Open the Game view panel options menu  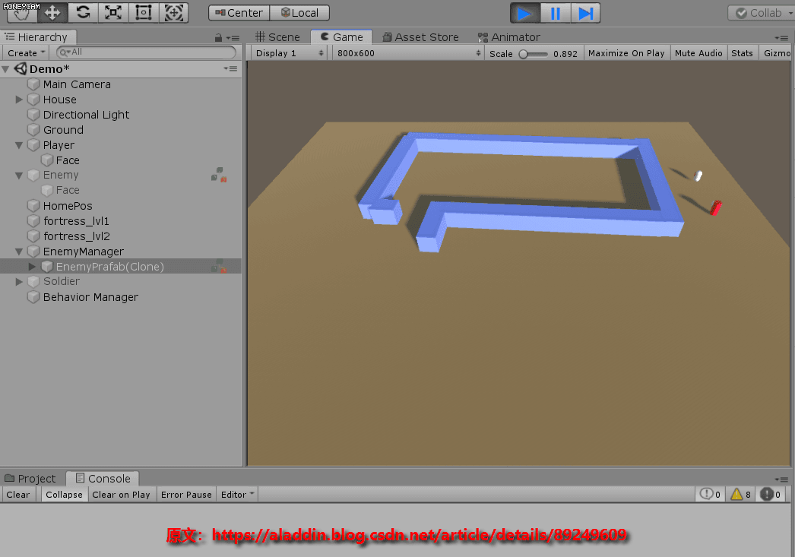(781, 38)
